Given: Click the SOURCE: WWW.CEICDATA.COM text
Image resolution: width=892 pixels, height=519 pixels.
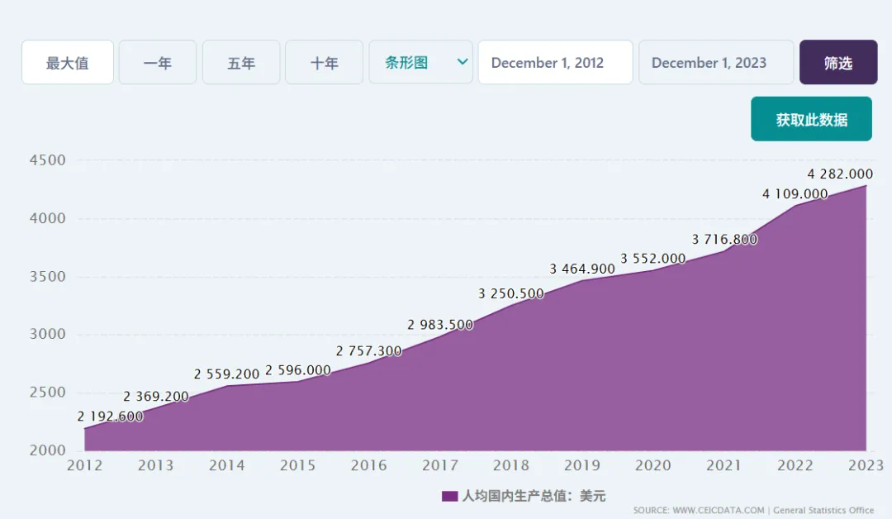Looking at the screenshot, I should coord(699,511).
